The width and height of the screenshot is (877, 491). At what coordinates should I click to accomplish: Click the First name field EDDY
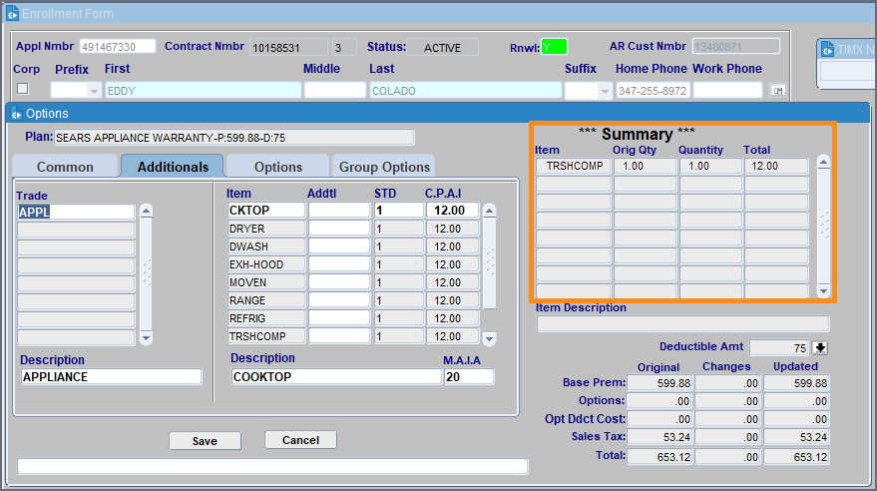coord(203,90)
